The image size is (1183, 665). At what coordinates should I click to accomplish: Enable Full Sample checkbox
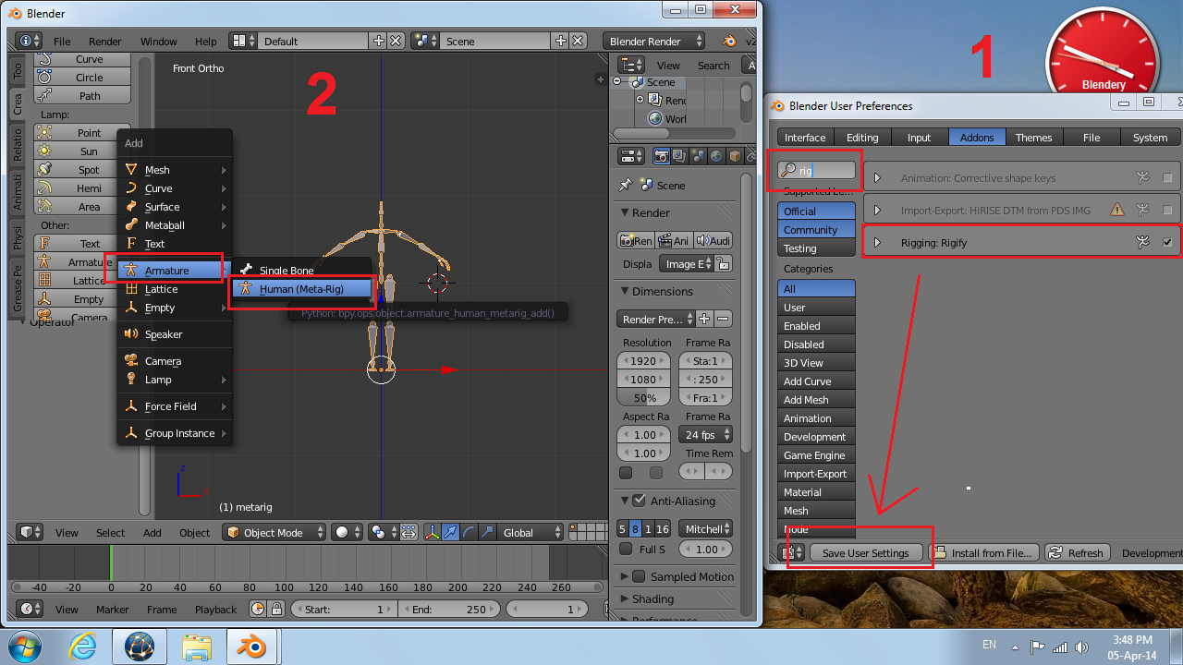point(626,549)
